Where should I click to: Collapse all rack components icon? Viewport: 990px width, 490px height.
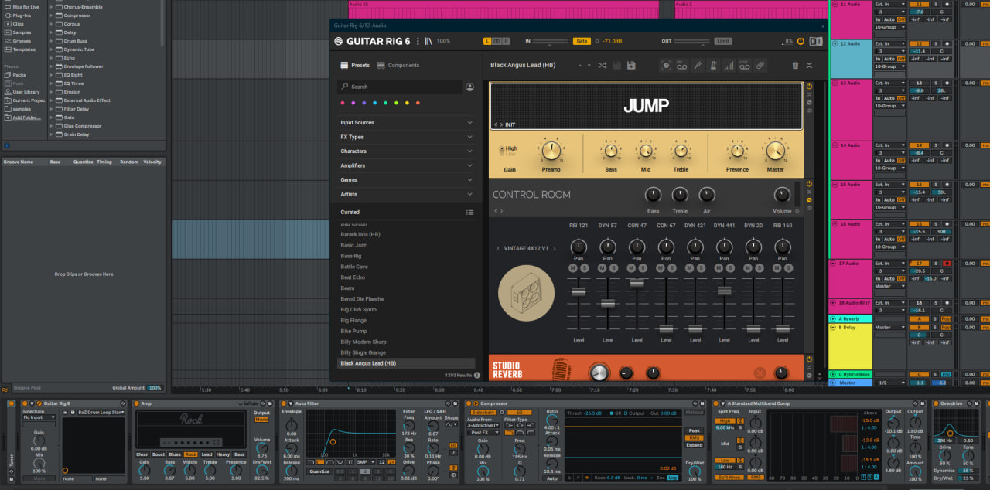[x=810, y=66]
